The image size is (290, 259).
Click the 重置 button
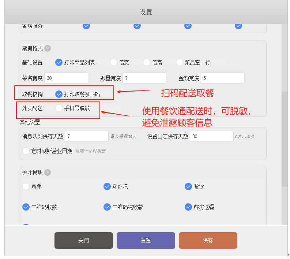146,241
